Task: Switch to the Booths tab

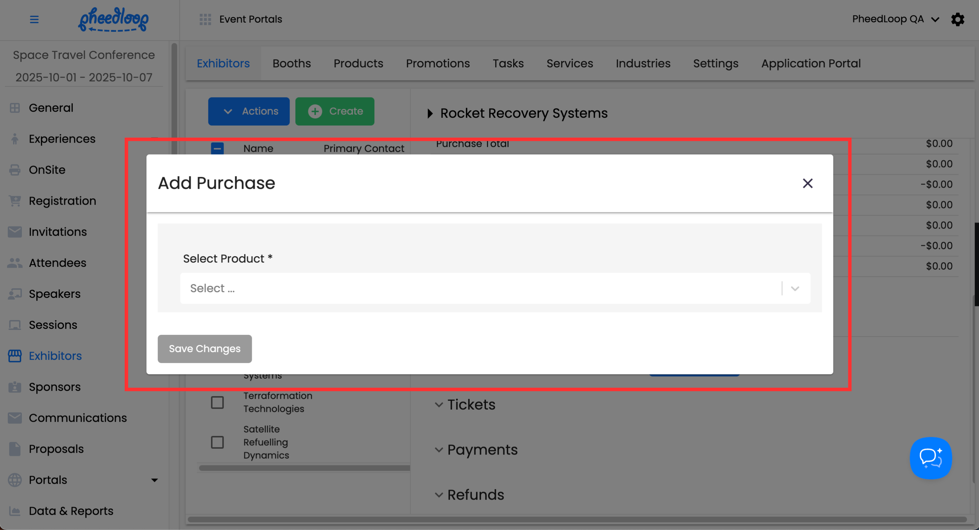Action: point(291,64)
